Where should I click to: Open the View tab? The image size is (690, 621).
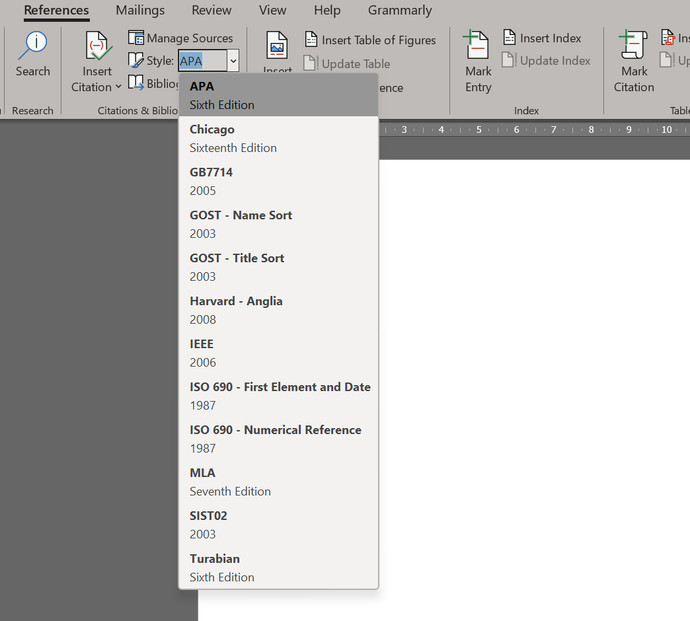272,10
